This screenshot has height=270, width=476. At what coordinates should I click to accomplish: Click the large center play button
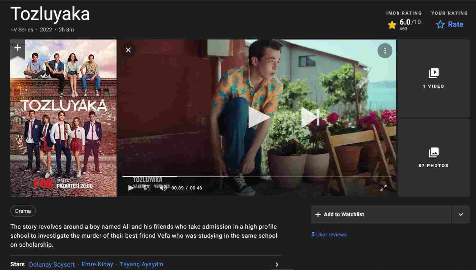click(x=259, y=117)
